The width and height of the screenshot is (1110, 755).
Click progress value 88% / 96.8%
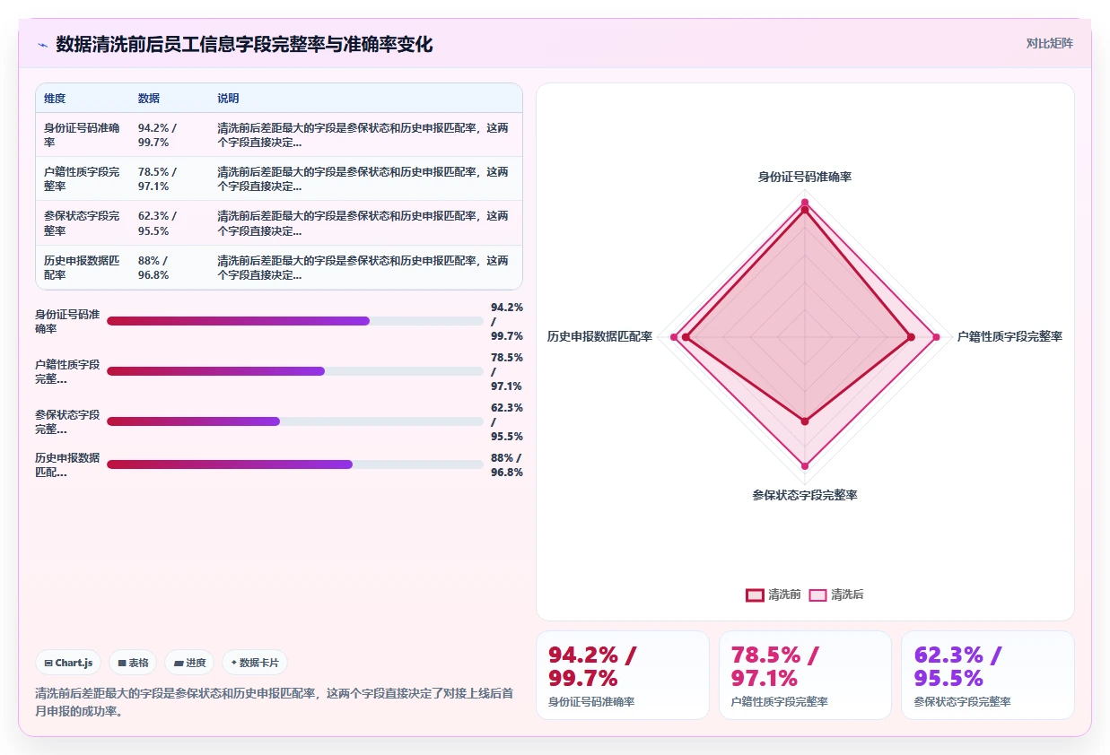(x=507, y=464)
